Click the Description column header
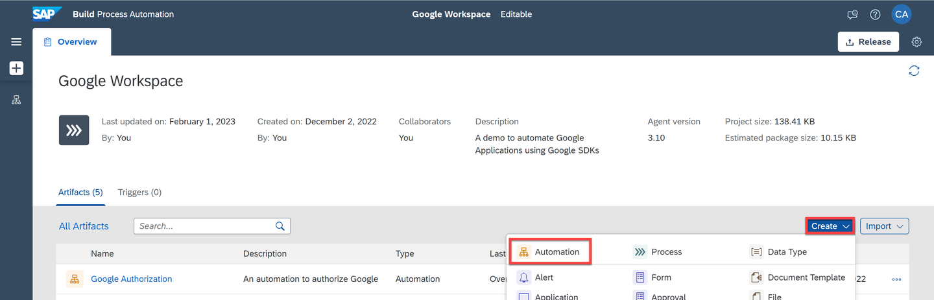 point(265,254)
